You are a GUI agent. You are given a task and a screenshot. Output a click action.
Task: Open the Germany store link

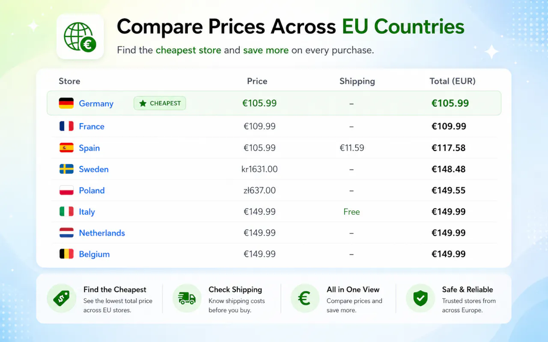coord(96,103)
